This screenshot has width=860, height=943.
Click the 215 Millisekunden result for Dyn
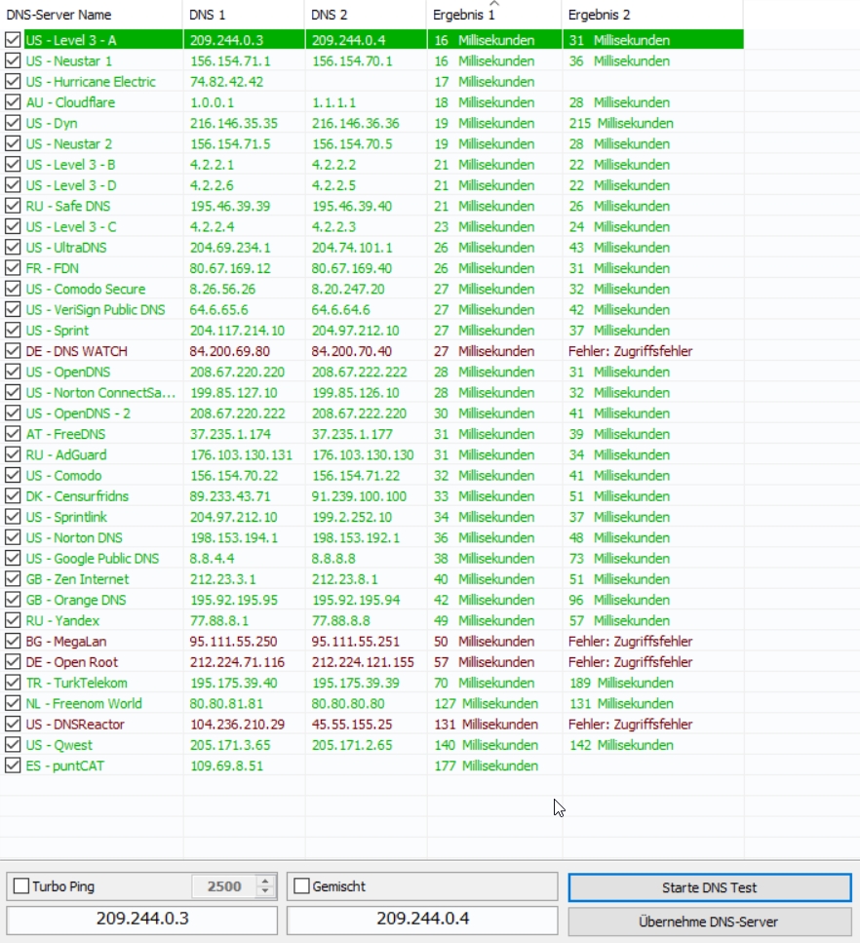pyautogui.click(x=621, y=123)
